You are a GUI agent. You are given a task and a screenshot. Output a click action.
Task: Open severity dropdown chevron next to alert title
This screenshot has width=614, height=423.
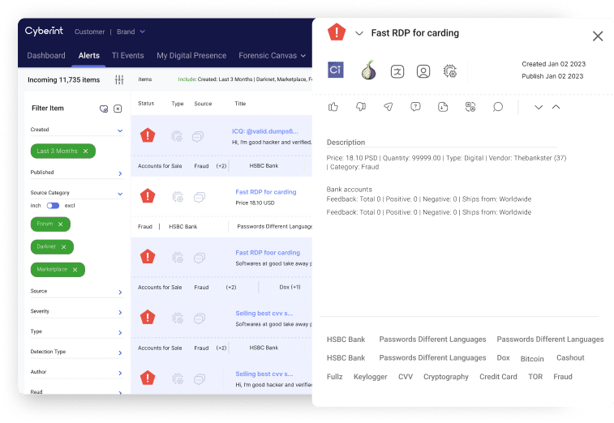(359, 33)
